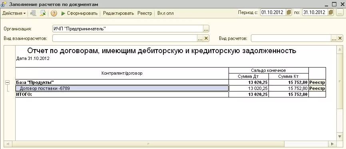Open help with the question mark icon
The width and height of the screenshot is (346, 149).
pos(54,13)
